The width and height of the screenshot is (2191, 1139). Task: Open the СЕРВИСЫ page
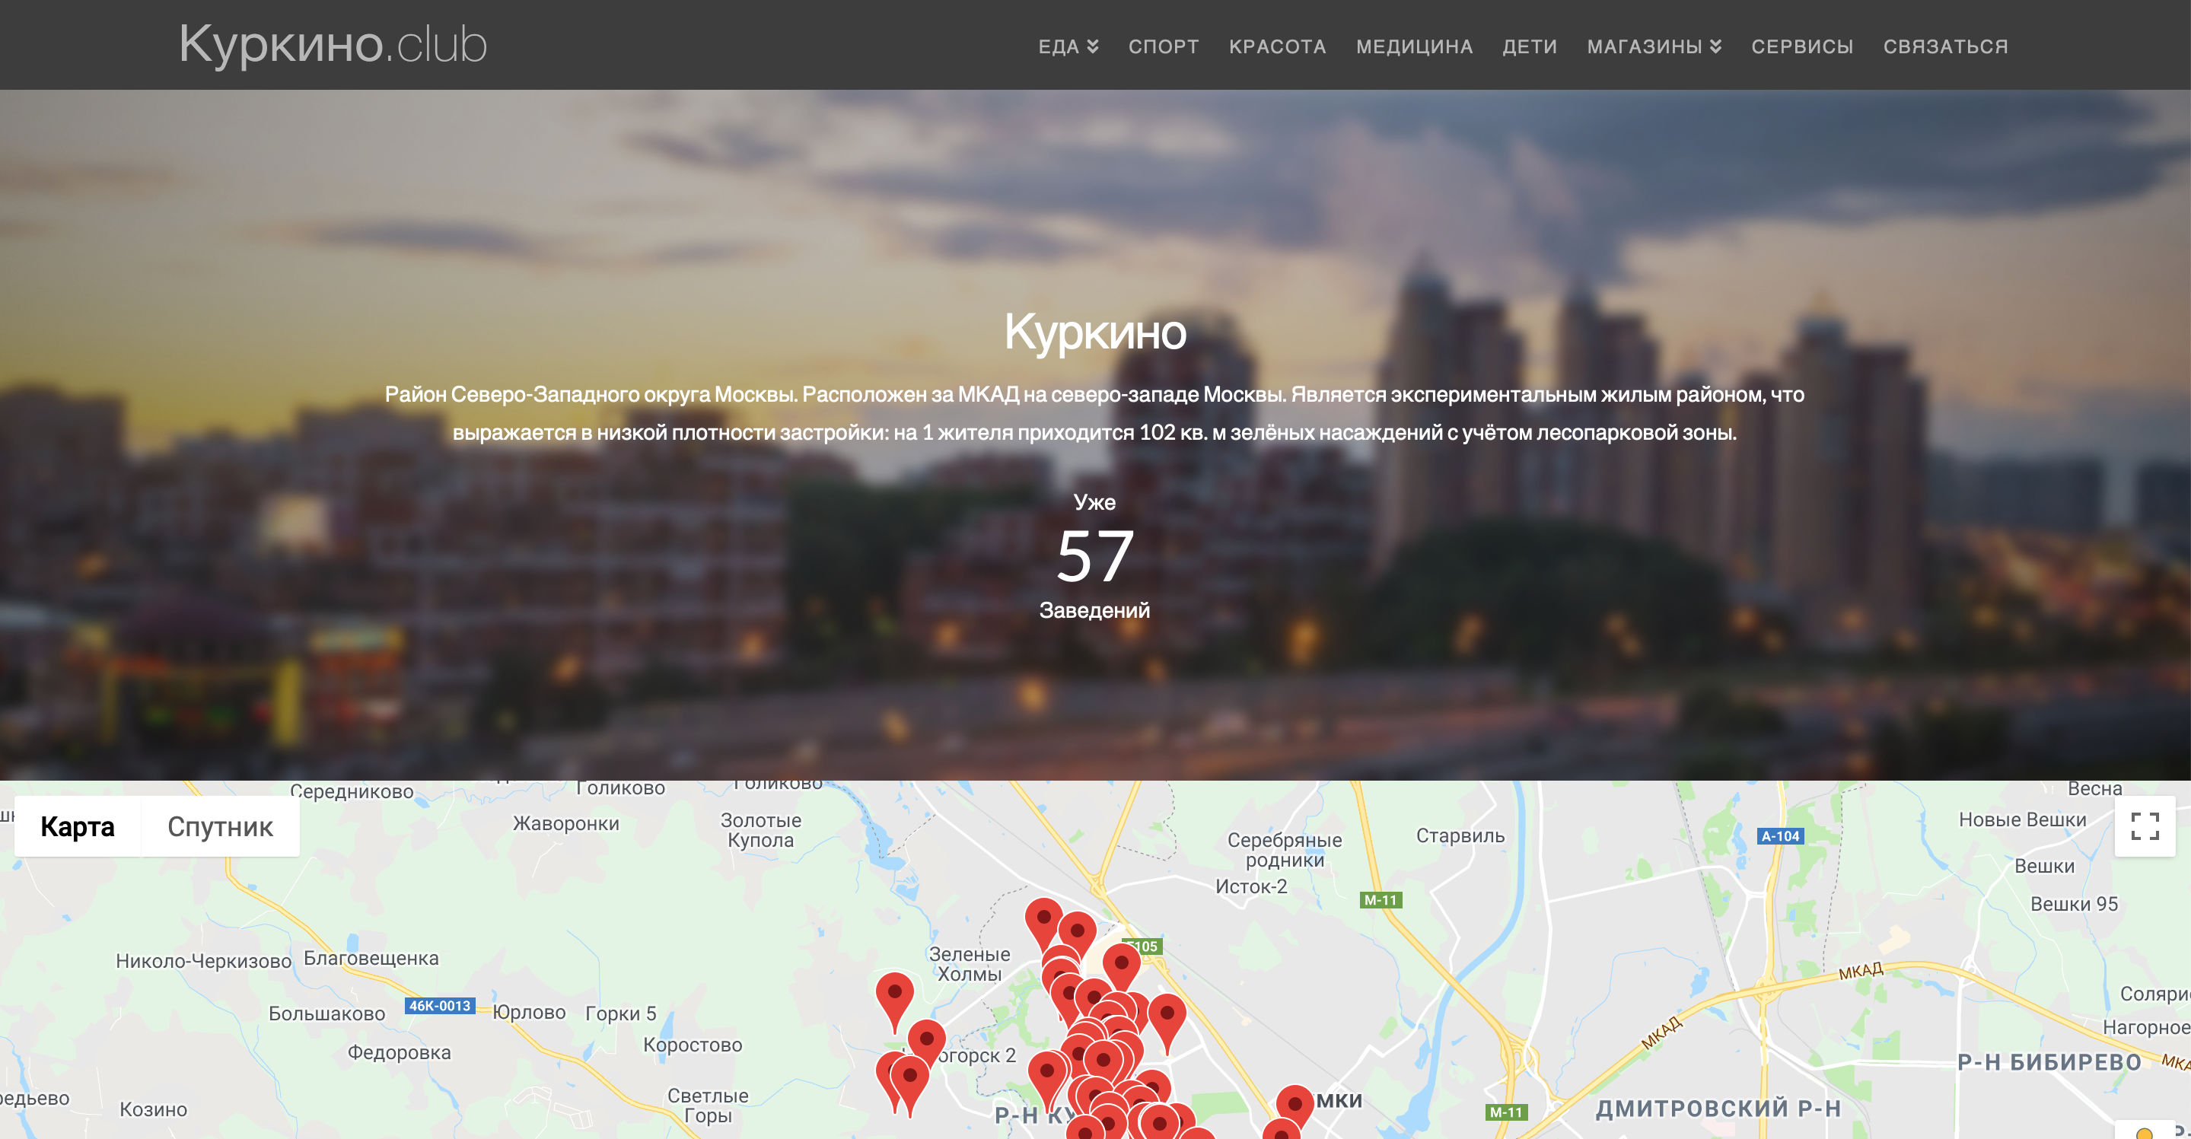pos(1801,46)
